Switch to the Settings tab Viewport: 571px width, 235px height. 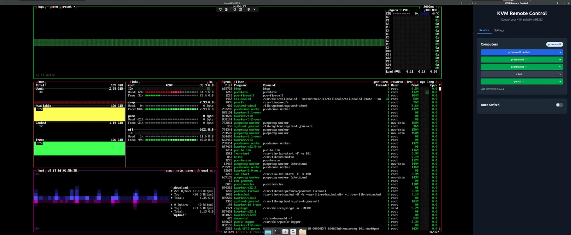[499, 30]
